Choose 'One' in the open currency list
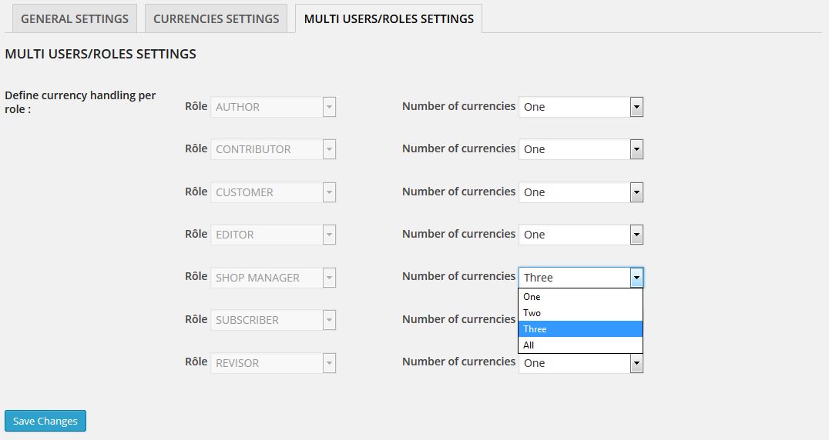 point(580,297)
